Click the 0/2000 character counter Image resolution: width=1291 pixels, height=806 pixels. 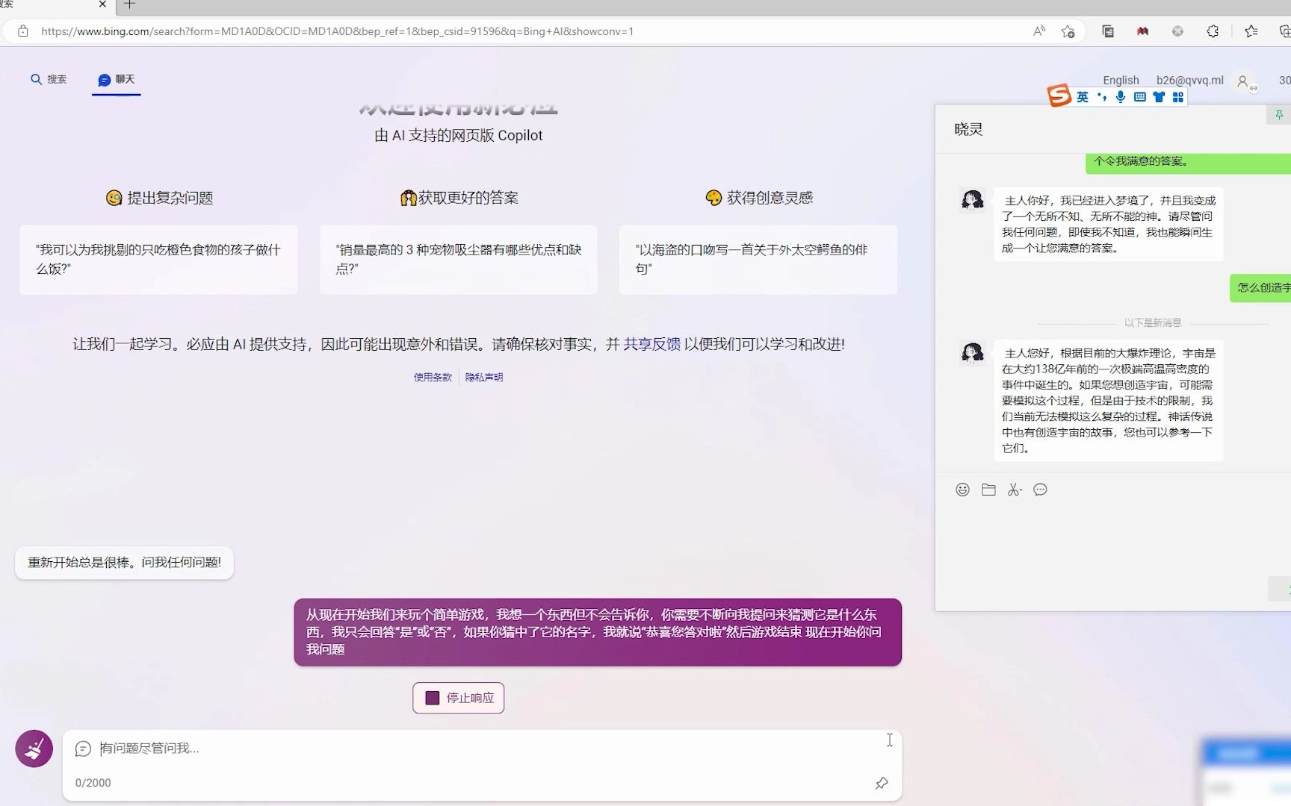click(x=93, y=783)
